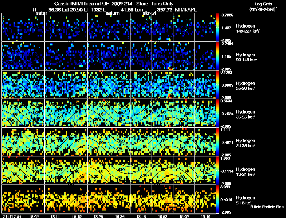Click the color bar beside Hydrogen 149-227 keV
Screen dimensions: 286x218
217,28
